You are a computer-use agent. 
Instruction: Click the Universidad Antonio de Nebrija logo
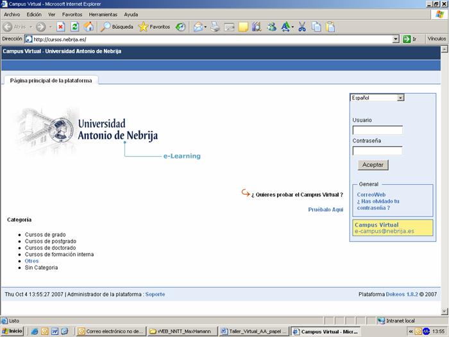[87, 131]
